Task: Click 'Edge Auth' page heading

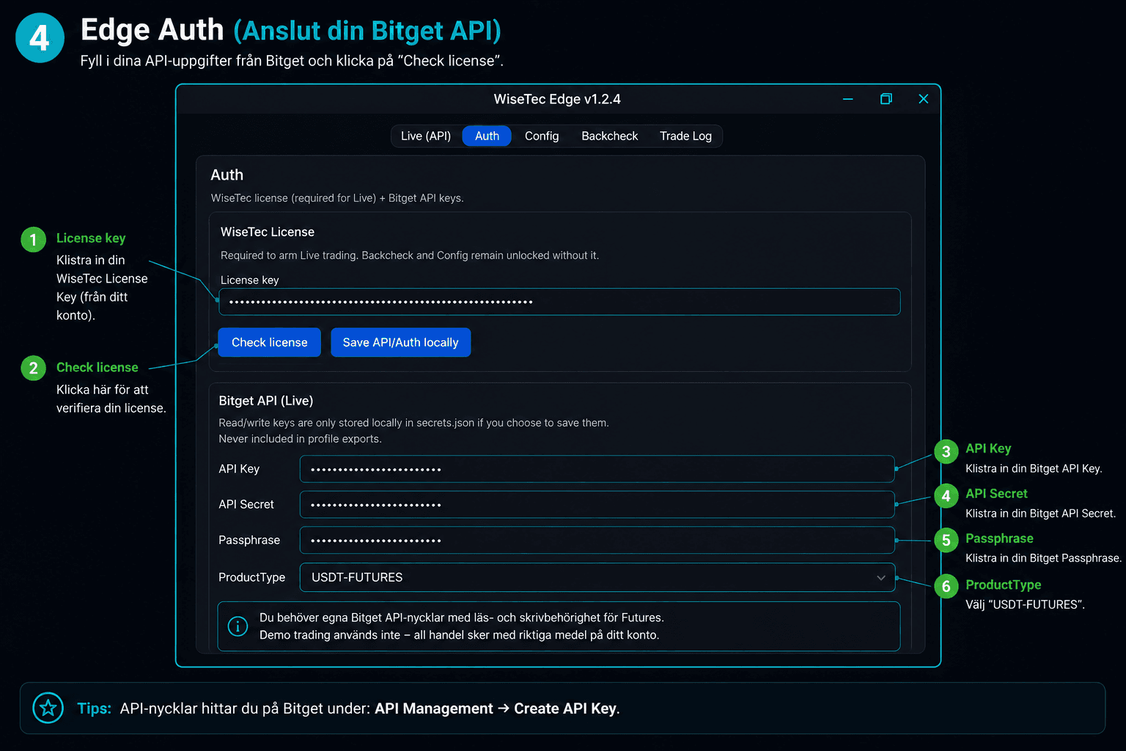Action: pyautogui.click(x=152, y=30)
